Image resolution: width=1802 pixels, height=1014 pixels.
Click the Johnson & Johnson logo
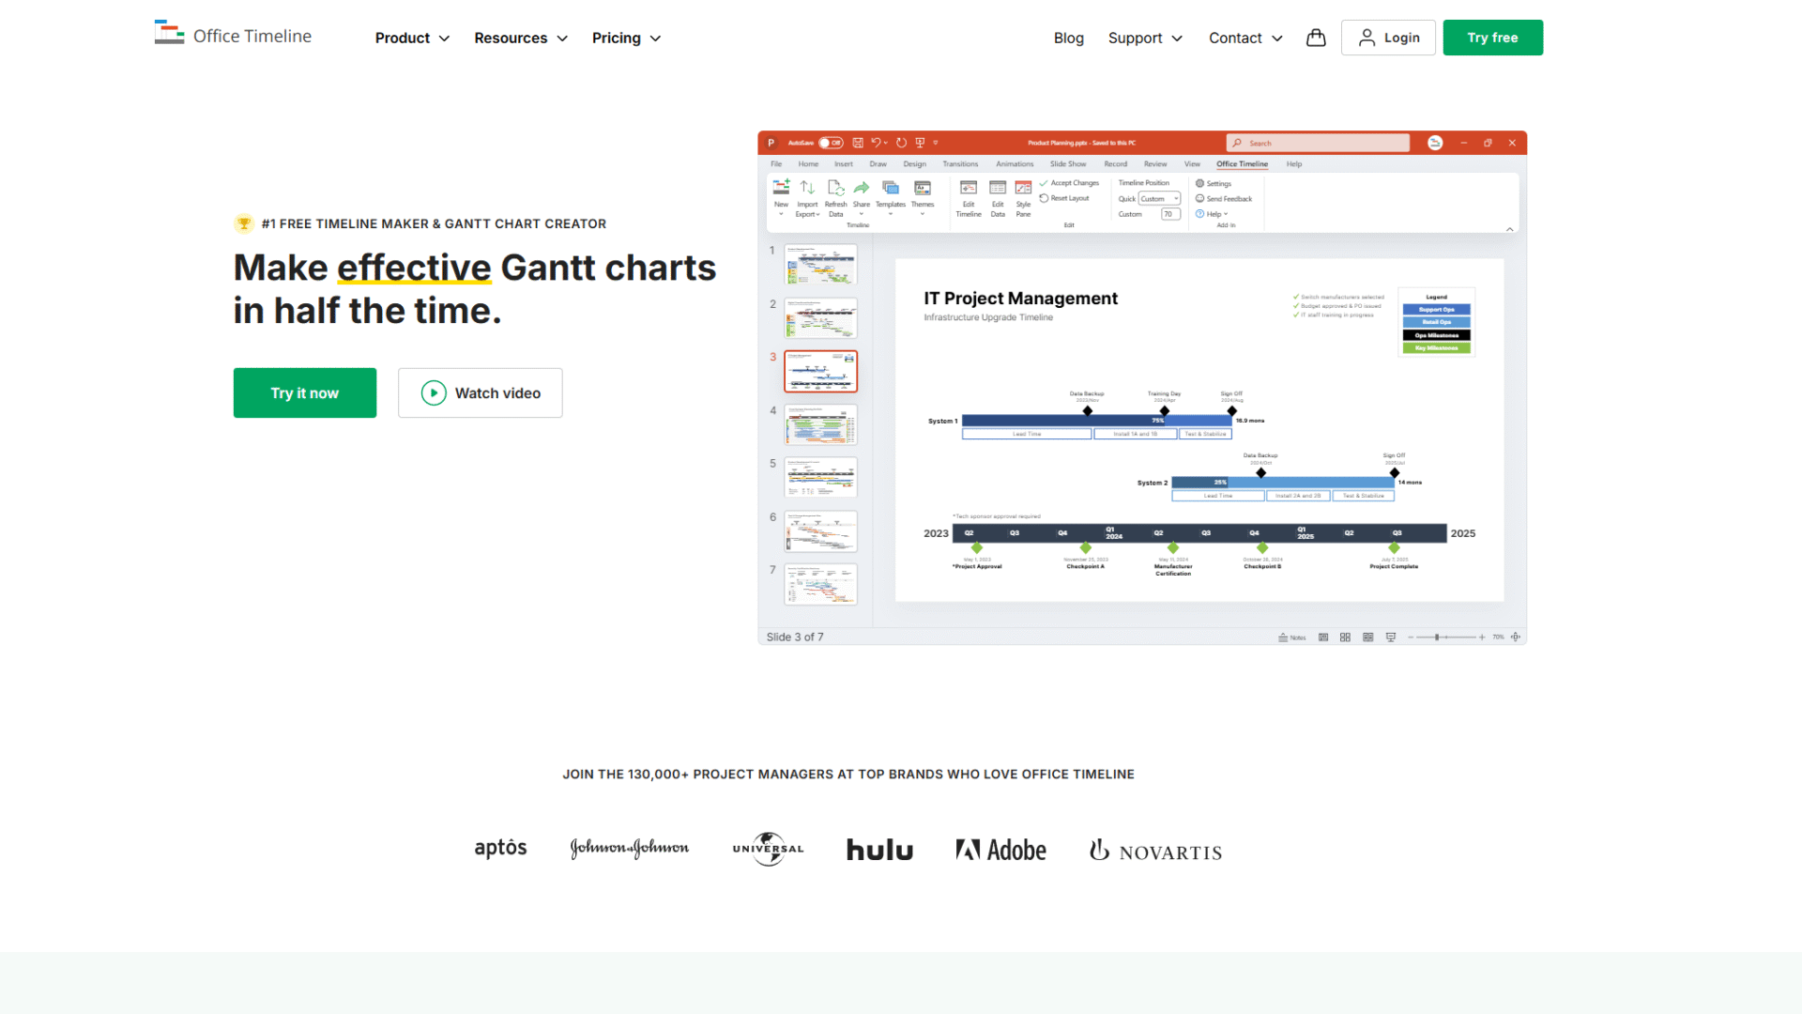pos(629,849)
